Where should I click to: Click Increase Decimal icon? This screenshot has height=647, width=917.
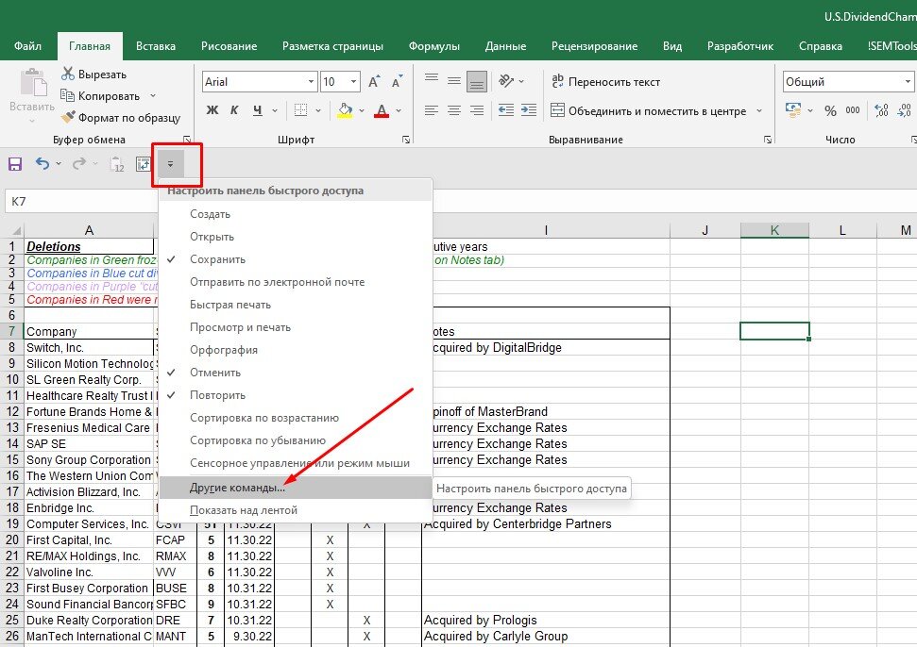(x=881, y=110)
